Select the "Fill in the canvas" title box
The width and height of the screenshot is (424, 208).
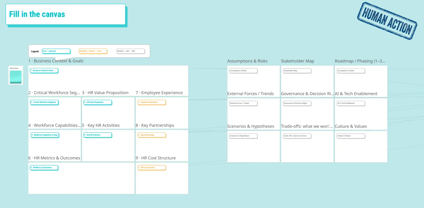pyautogui.click(x=65, y=14)
